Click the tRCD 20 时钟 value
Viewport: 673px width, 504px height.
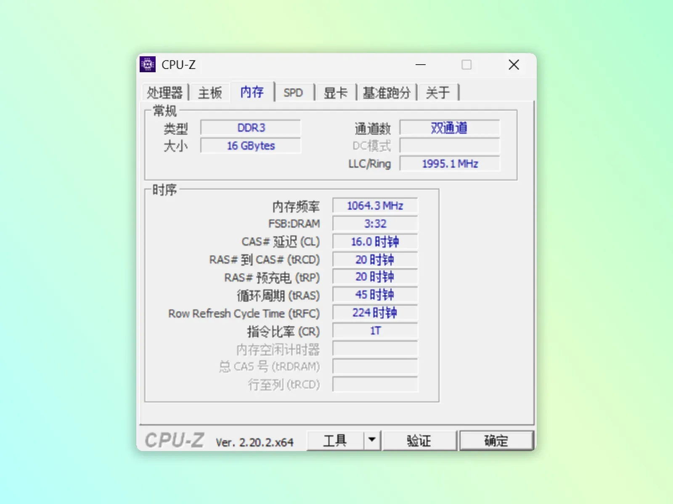point(375,260)
